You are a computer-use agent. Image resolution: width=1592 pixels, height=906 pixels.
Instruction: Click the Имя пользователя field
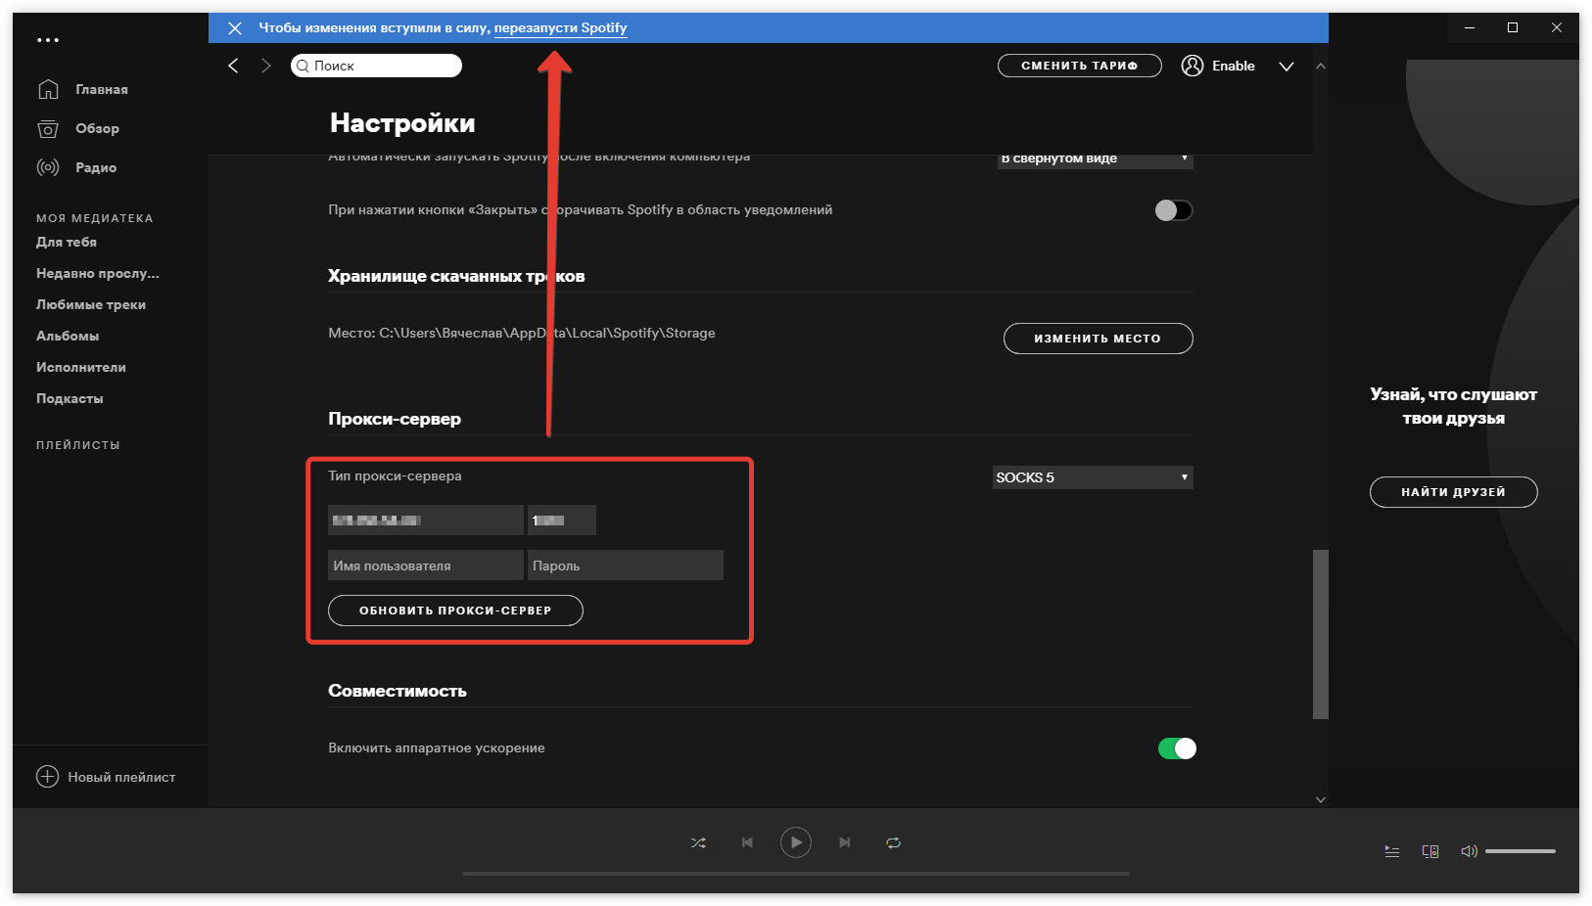pyautogui.click(x=426, y=566)
